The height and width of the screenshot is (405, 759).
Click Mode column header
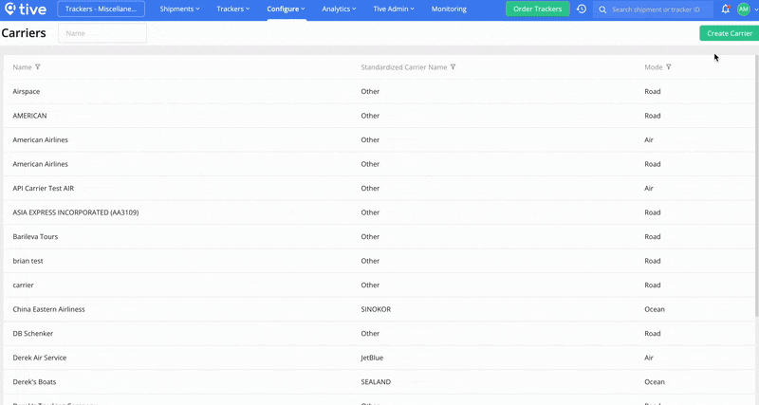[x=653, y=67]
